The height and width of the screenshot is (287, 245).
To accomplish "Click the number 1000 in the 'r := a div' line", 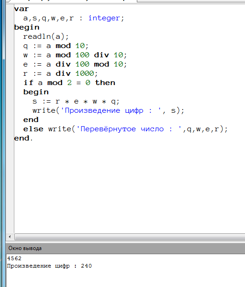I will [85, 73].
